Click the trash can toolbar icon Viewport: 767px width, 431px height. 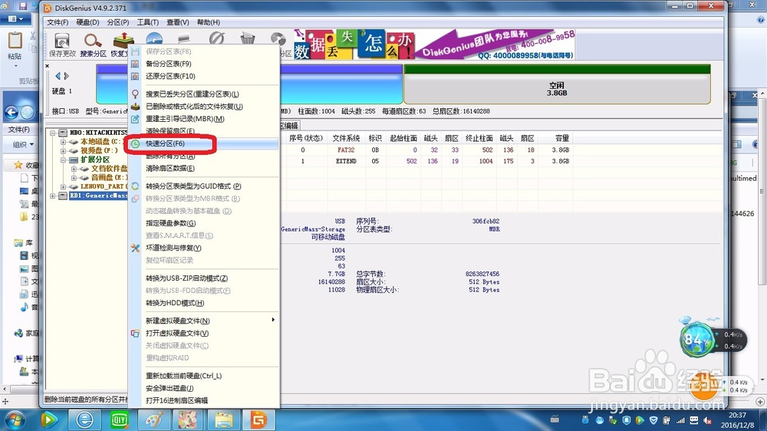248,40
